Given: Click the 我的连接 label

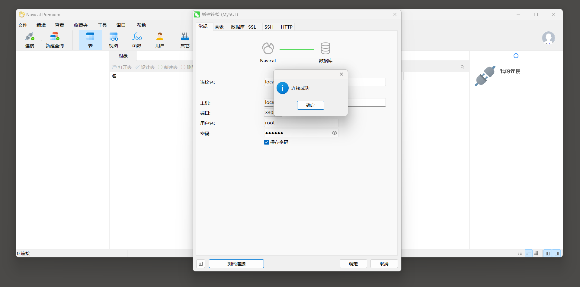Looking at the screenshot, I should 510,71.
